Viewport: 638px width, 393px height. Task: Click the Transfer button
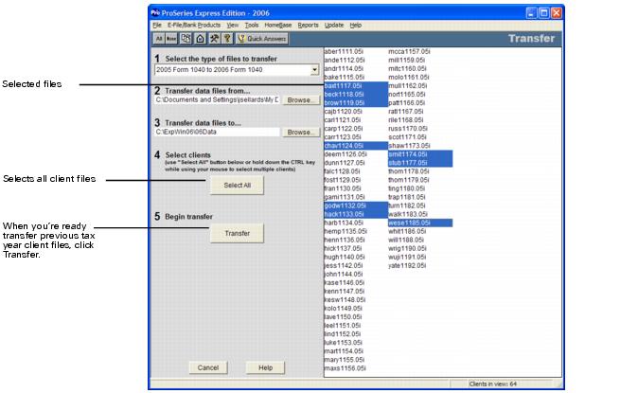tap(237, 233)
